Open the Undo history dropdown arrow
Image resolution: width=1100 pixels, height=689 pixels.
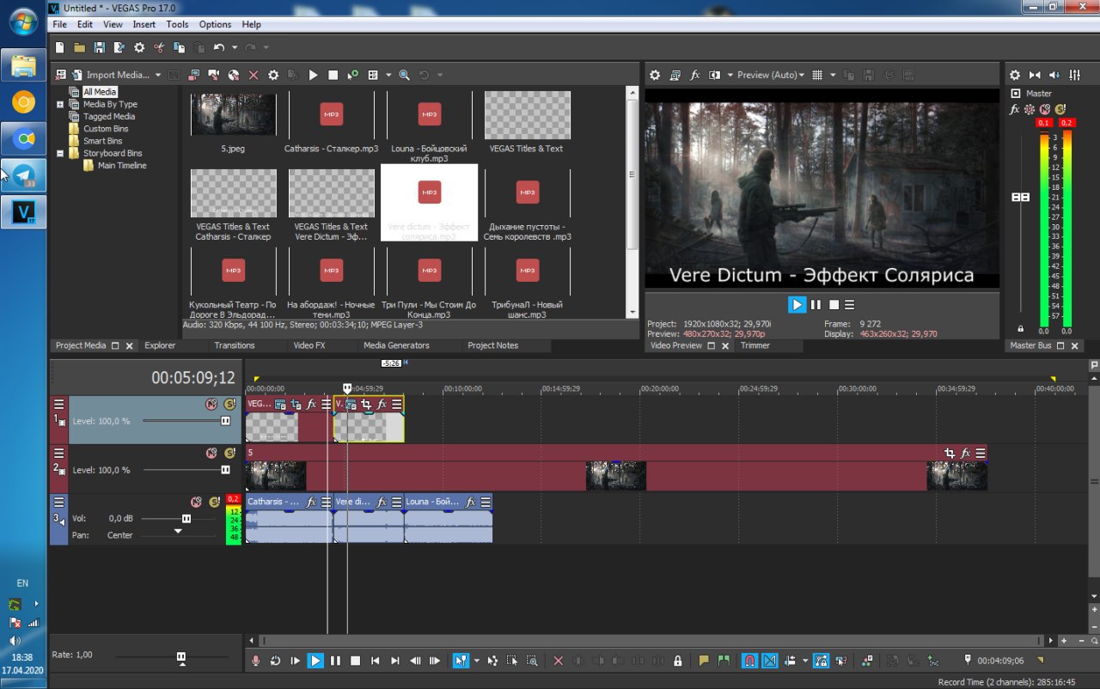point(234,48)
